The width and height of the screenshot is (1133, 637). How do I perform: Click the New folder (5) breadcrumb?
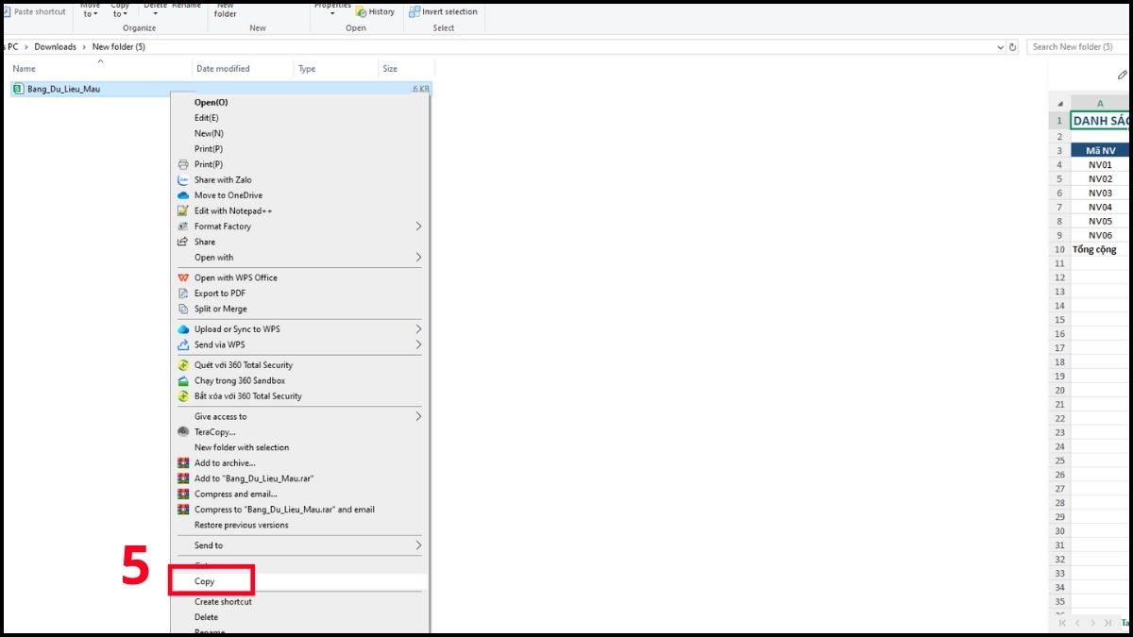tap(119, 46)
